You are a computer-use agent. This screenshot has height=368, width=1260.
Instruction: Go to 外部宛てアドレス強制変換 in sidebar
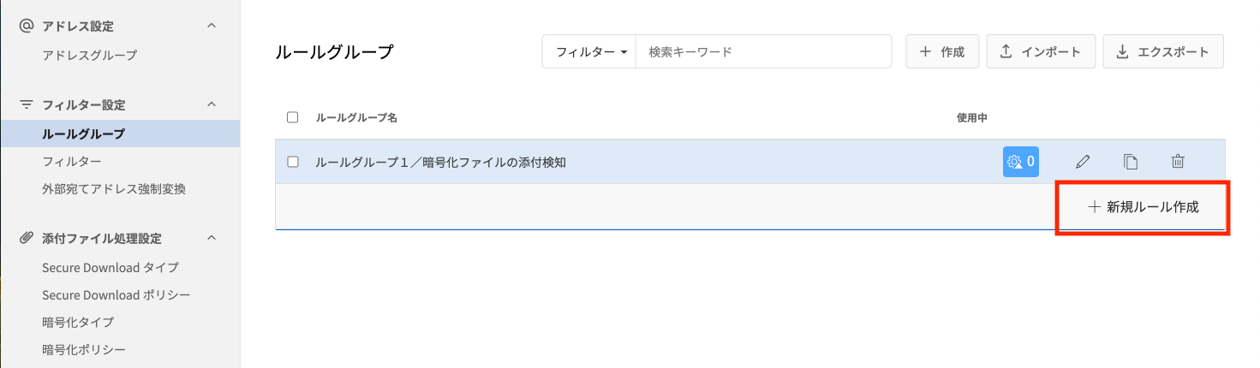114,188
